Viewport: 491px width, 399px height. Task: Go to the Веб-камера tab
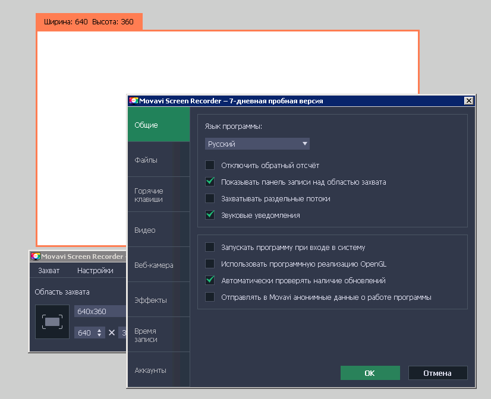point(159,265)
